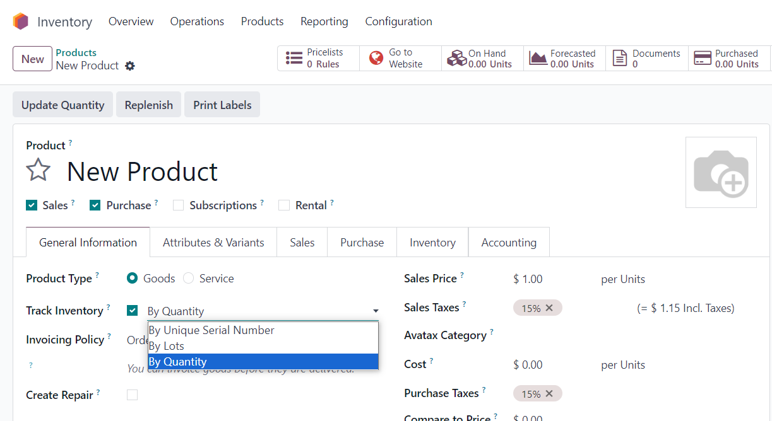Open the Reporting menu
This screenshot has width=772, height=421.
click(324, 21)
